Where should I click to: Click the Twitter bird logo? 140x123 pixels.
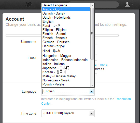coord(29,4)
